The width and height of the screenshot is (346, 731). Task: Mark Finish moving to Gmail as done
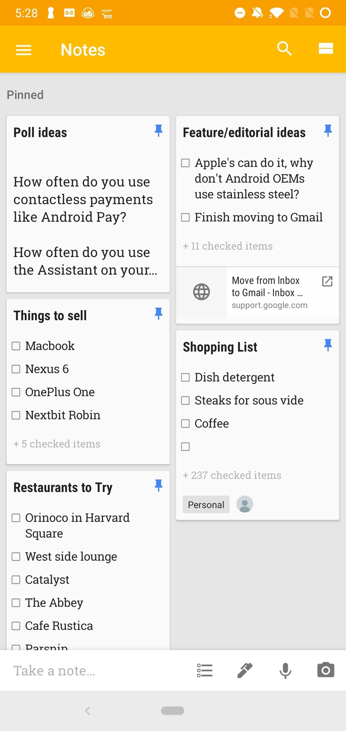click(186, 217)
